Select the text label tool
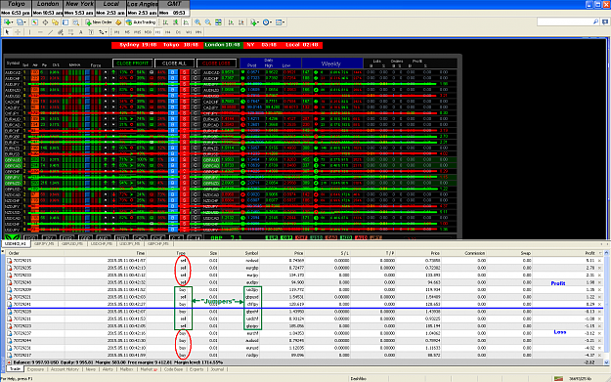Image resolution: width=611 pixels, height=382 pixels. 91,32
